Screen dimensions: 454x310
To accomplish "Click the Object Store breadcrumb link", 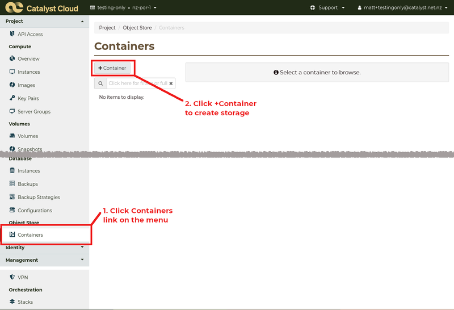I will 137,27.
